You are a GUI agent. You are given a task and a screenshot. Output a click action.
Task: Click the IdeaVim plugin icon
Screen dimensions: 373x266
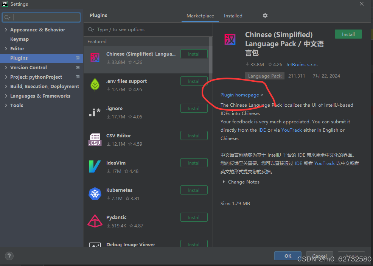95,166
